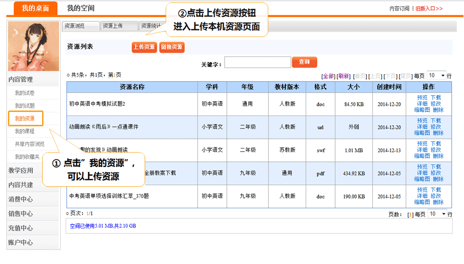464x264 pixels.
Task: Open the 内容订阅 link
Action: 399,9
